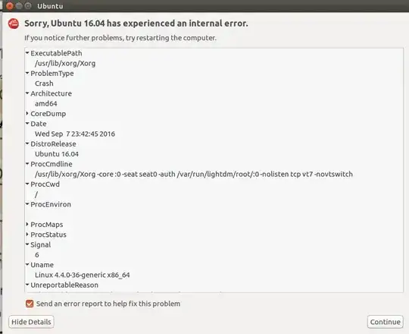This screenshot has width=409, height=334.
Task: Select the /usr/lib/xorg/Xorg path value
Action: click(65, 63)
